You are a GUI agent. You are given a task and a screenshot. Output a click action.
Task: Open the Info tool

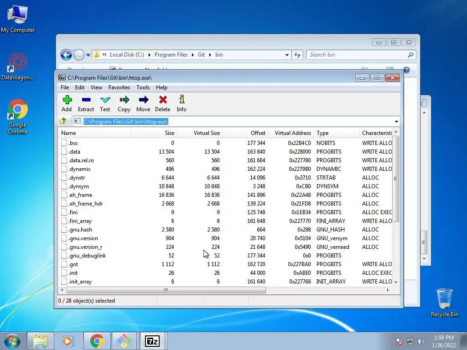[x=182, y=103]
